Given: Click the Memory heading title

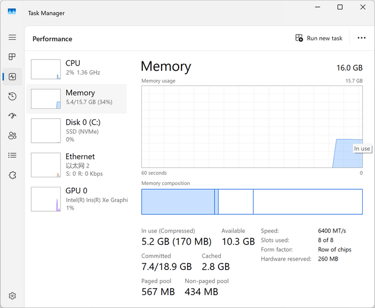Looking at the screenshot, I should tap(166, 66).
